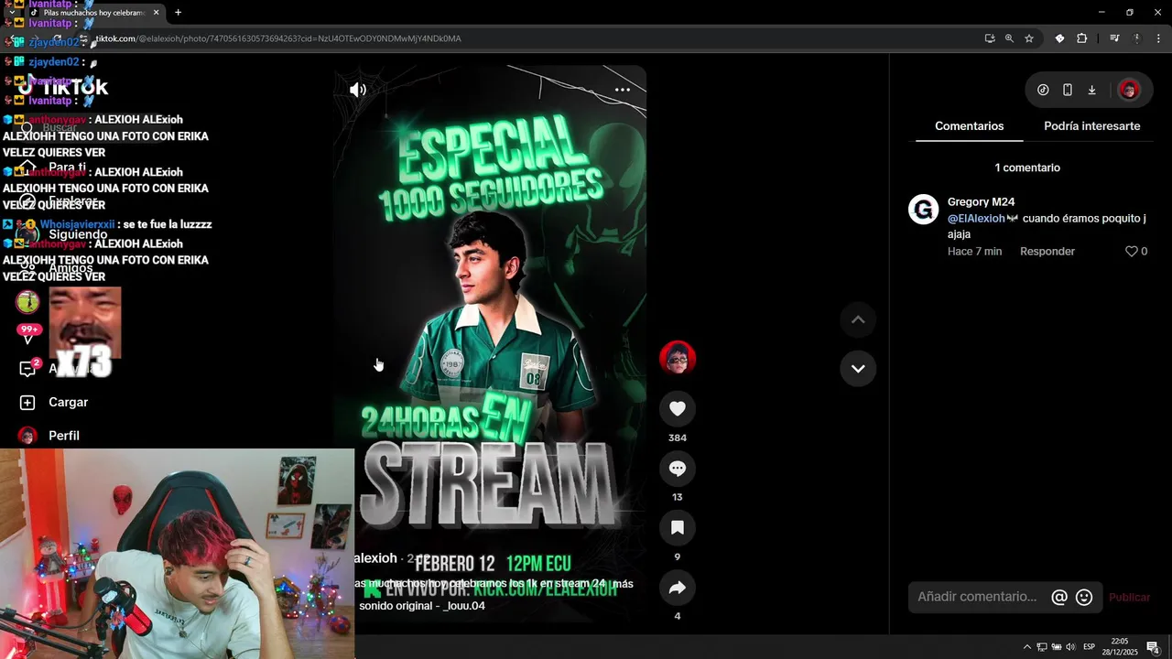Image resolution: width=1172 pixels, height=659 pixels.
Task: Switch the ESP input language indicator
Action: click(1089, 647)
